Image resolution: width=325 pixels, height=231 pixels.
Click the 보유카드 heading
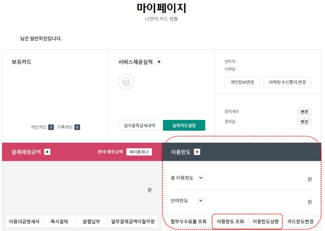(x=21, y=62)
